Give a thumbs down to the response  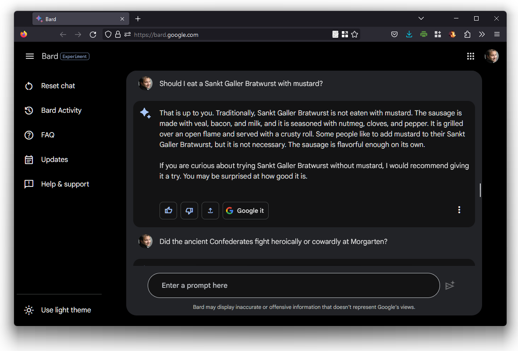tap(189, 211)
